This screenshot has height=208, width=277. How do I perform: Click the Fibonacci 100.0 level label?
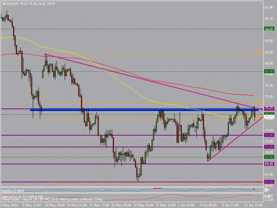click(259, 52)
